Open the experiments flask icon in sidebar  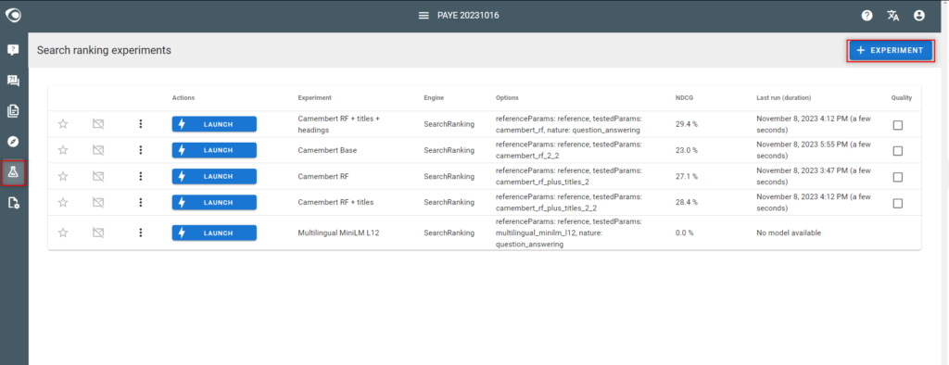[13, 172]
